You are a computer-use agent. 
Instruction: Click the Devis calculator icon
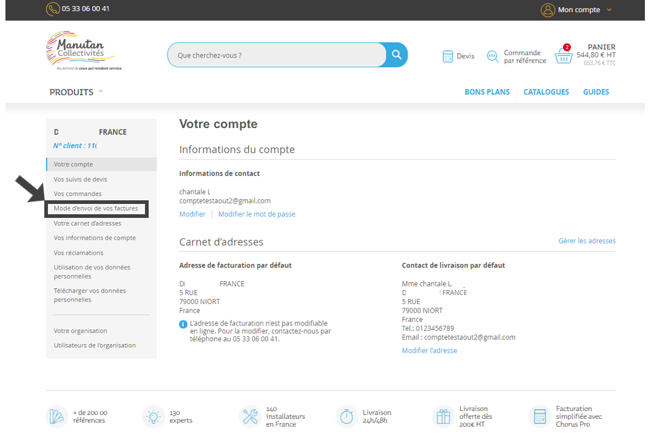[x=448, y=56]
